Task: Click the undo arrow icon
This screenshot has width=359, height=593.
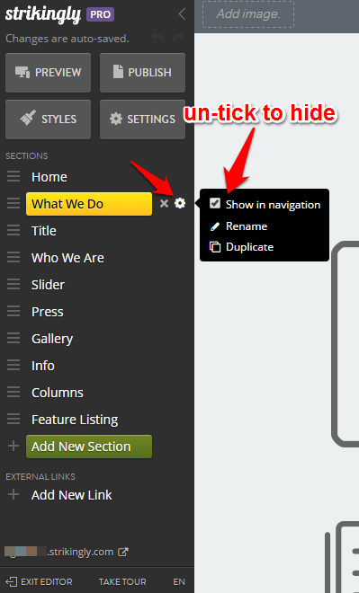Action: pyautogui.click(x=158, y=38)
